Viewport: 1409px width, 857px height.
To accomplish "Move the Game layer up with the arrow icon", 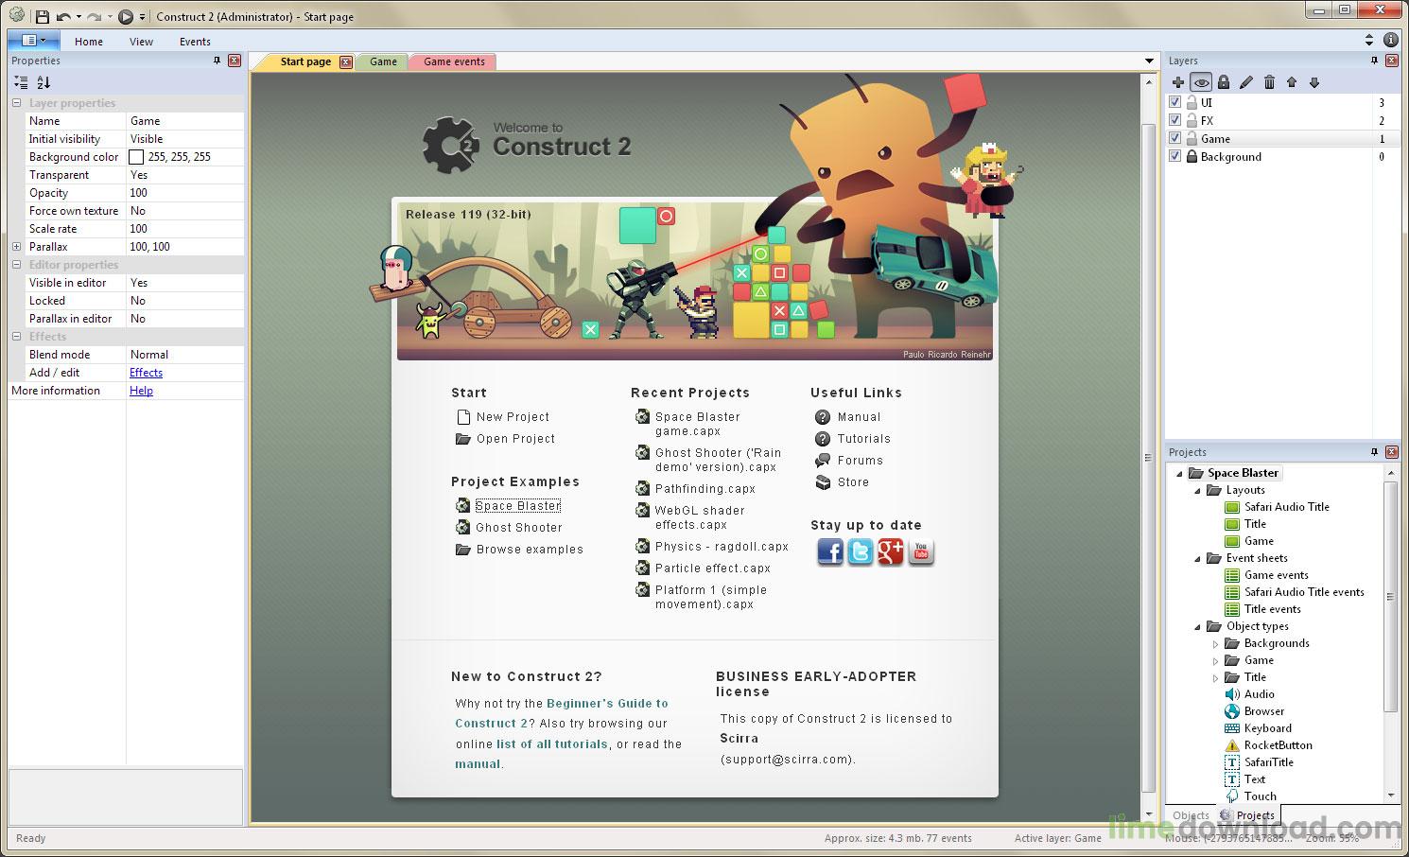I will (1292, 82).
